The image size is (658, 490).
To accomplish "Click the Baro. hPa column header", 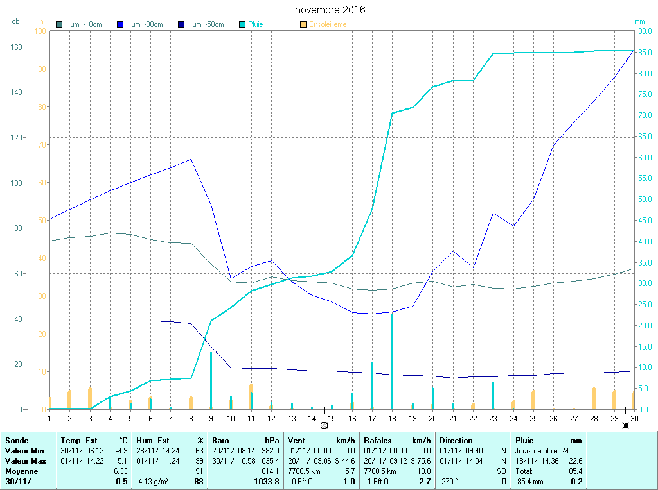I will [246, 441].
